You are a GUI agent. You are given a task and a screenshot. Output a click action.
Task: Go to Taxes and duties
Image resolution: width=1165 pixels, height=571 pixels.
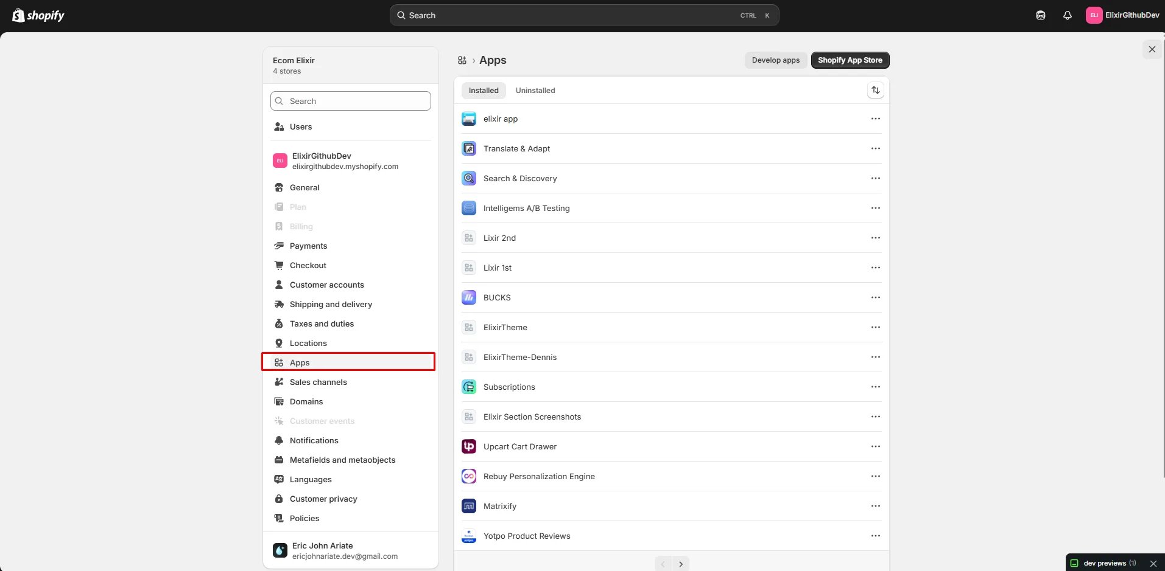[351, 324]
